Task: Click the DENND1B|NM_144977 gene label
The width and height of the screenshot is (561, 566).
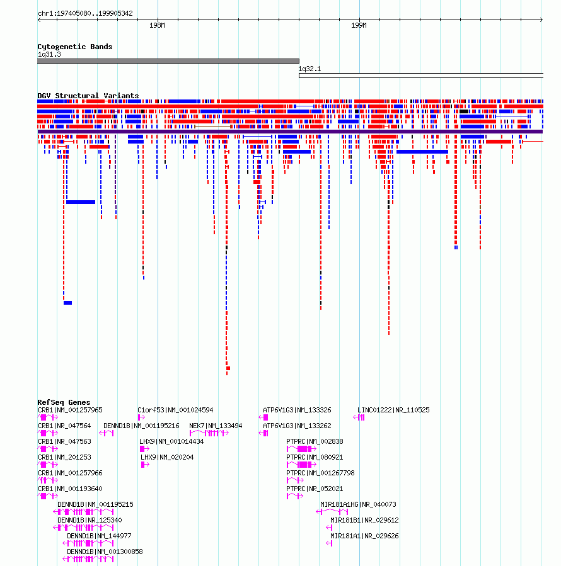Action: click(x=99, y=536)
